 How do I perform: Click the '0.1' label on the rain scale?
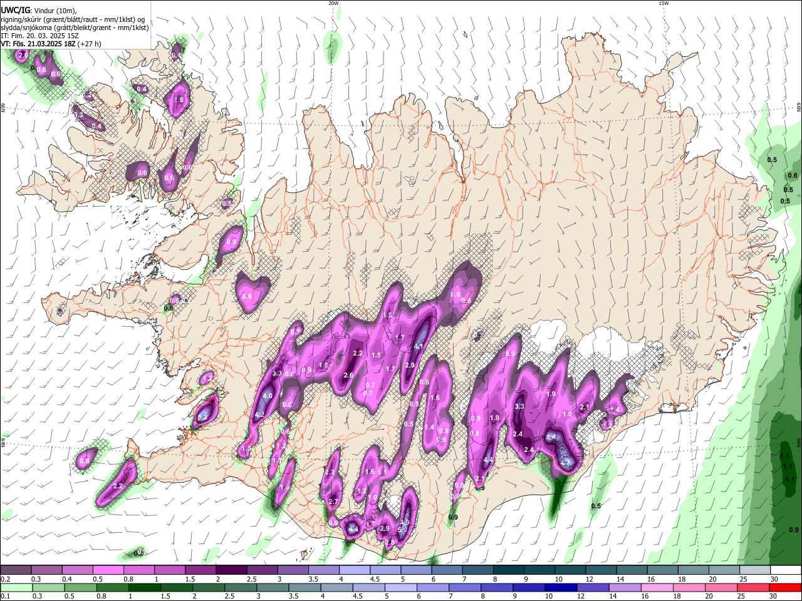pyautogui.click(x=5, y=597)
